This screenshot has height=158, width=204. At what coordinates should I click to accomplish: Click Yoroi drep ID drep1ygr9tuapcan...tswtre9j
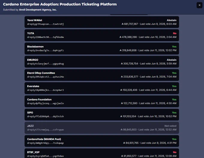[x=45, y=24]
